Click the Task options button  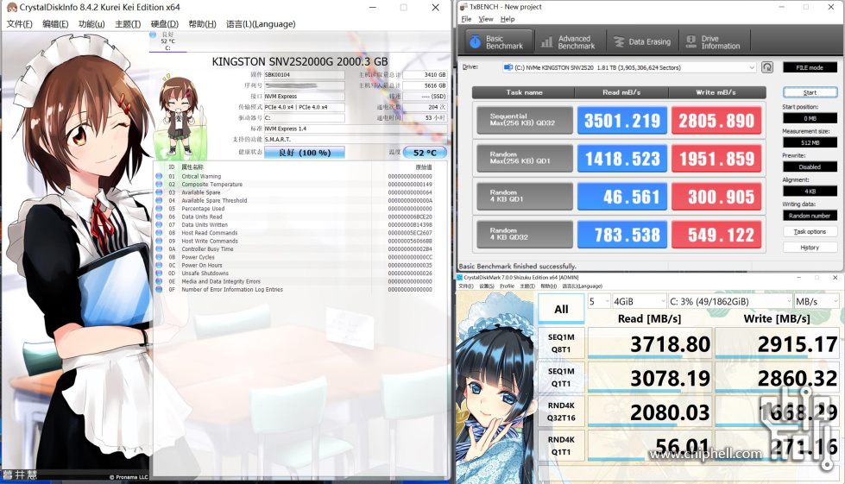810,231
